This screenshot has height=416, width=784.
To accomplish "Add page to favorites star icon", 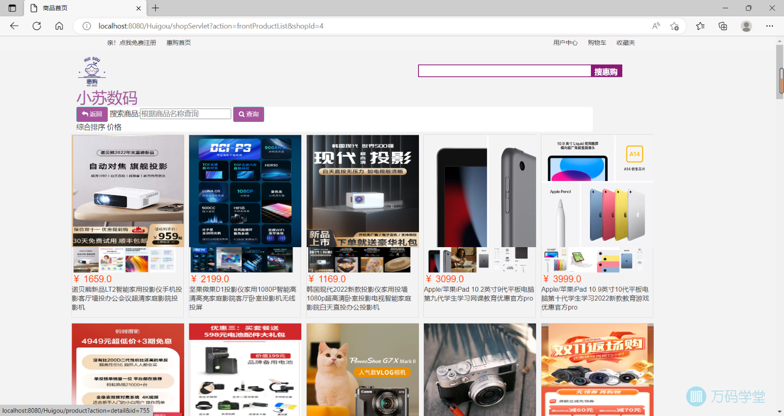I will (x=675, y=26).
